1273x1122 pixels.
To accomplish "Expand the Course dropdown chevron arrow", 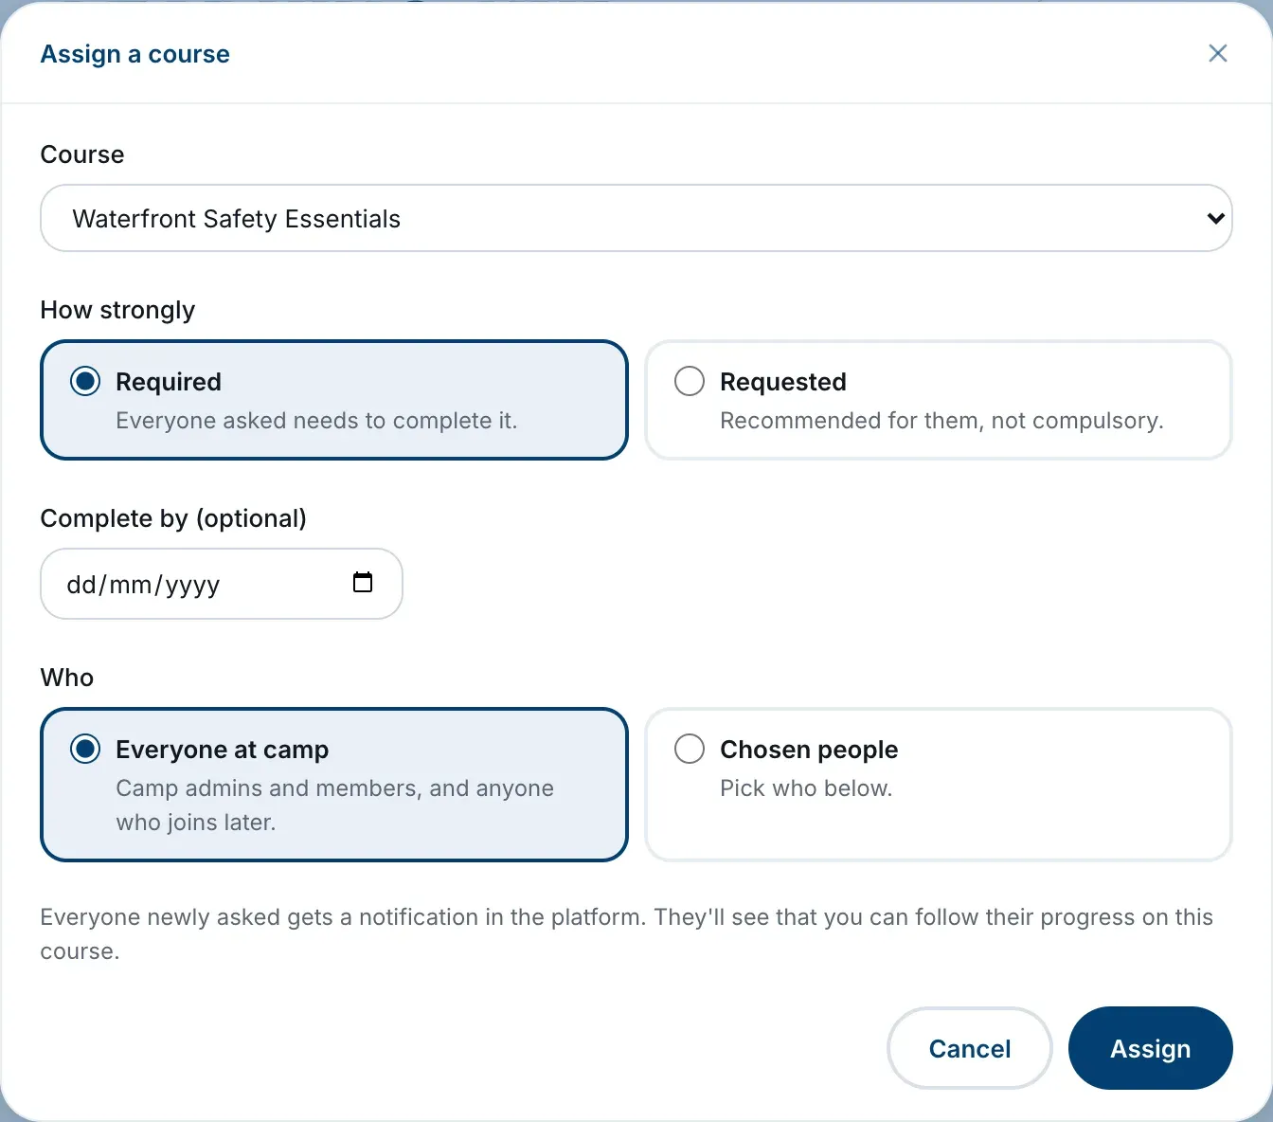I will pyautogui.click(x=1215, y=219).
